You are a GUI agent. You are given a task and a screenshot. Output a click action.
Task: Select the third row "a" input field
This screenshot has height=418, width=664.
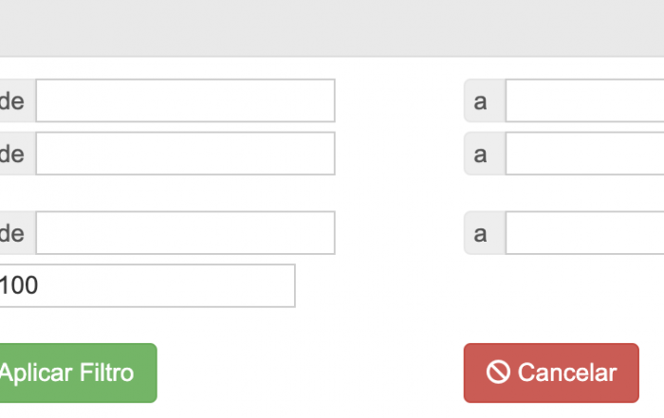tap(585, 232)
